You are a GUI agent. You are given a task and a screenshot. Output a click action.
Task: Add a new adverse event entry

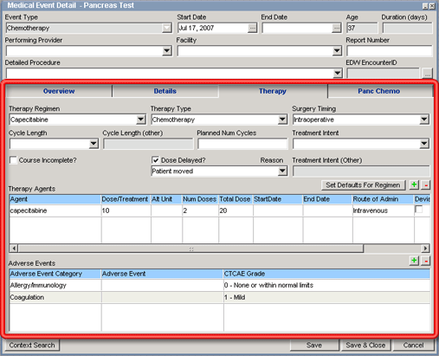[x=414, y=261]
